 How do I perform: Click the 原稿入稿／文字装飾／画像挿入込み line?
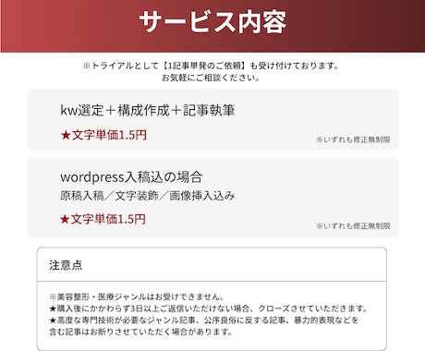pyautogui.click(x=148, y=196)
